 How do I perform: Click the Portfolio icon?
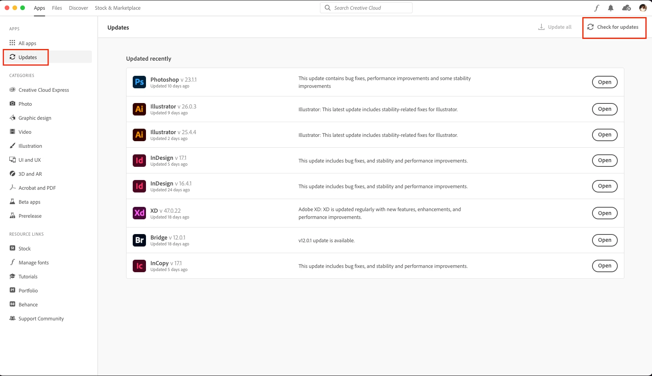12,290
